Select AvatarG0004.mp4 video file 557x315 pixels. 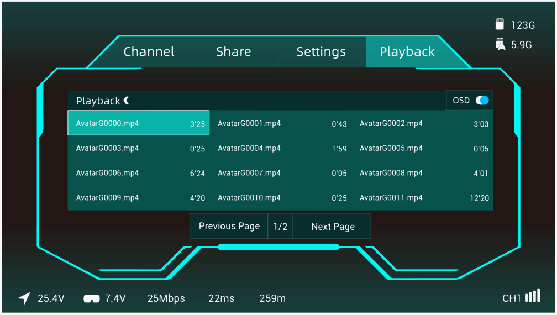pyautogui.click(x=280, y=148)
